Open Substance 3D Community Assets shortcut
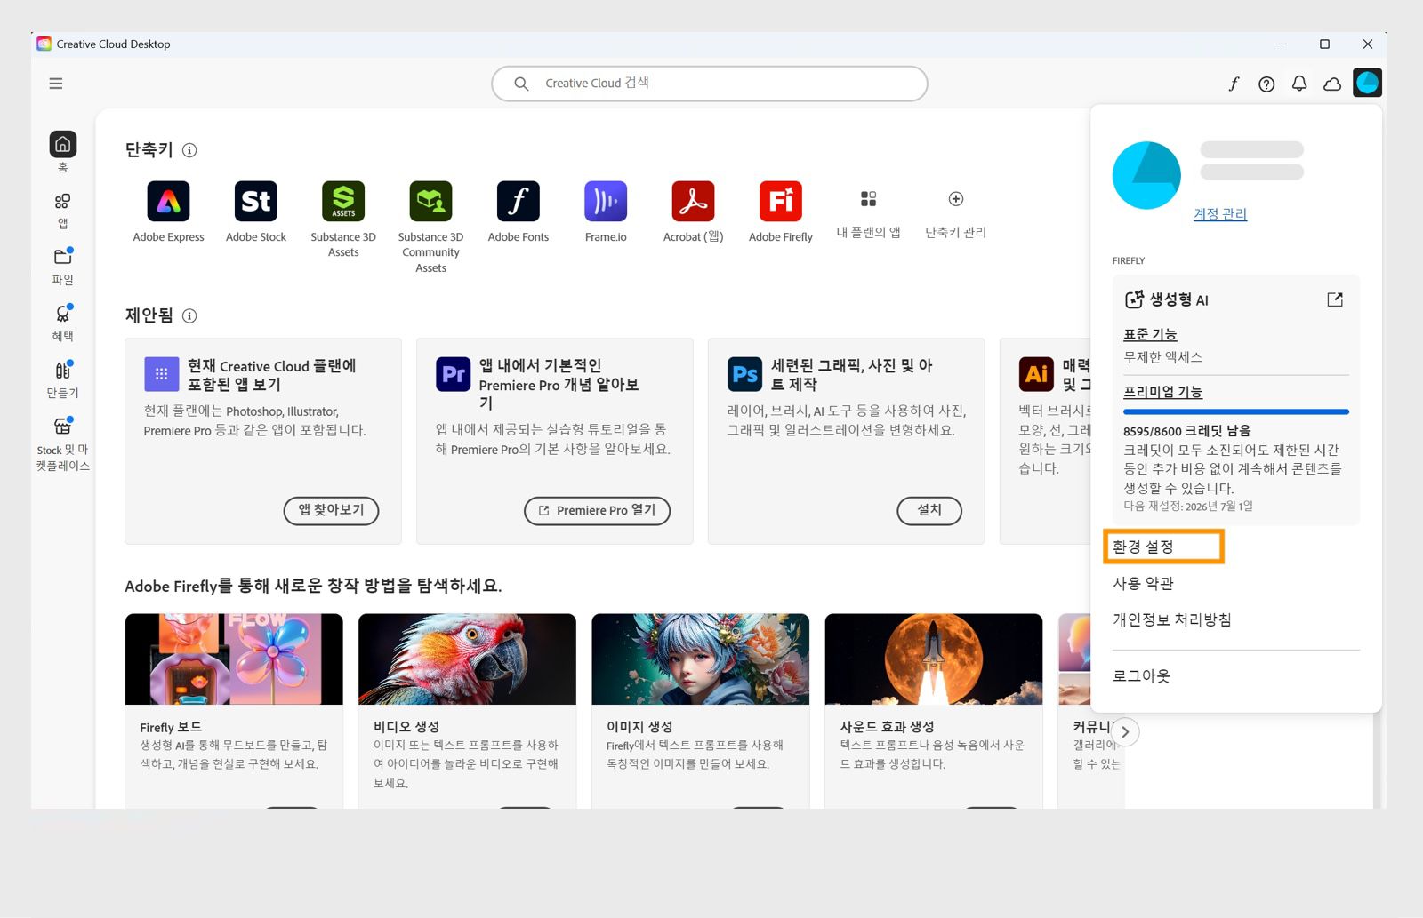The image size is (1423, 918). tap(430, 201)
